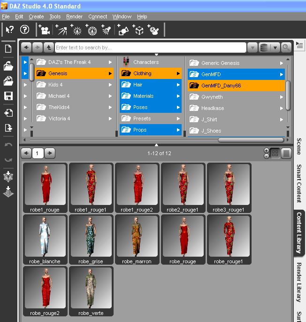
Task: Open the File menu
Action: (6, 16)
